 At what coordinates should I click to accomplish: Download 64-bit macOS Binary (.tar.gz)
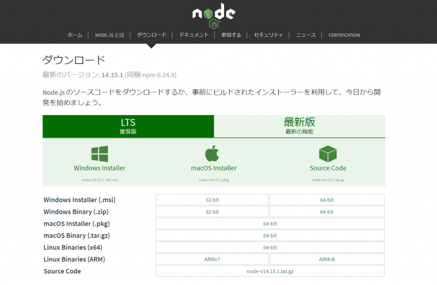pos(270,236)
